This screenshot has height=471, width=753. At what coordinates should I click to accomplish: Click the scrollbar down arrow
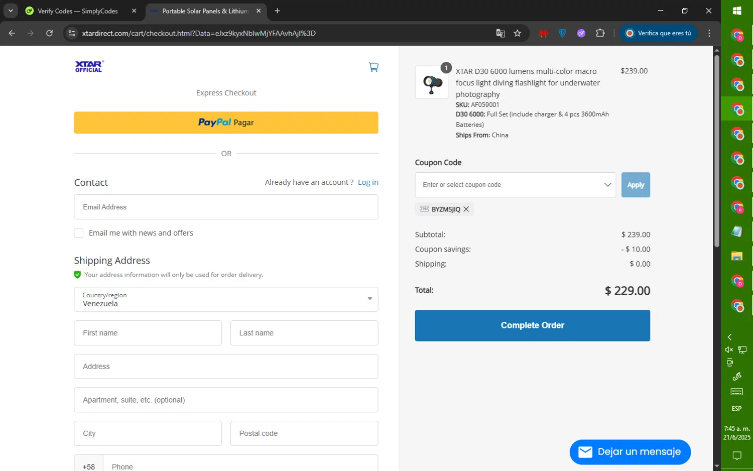click(717, 466)
